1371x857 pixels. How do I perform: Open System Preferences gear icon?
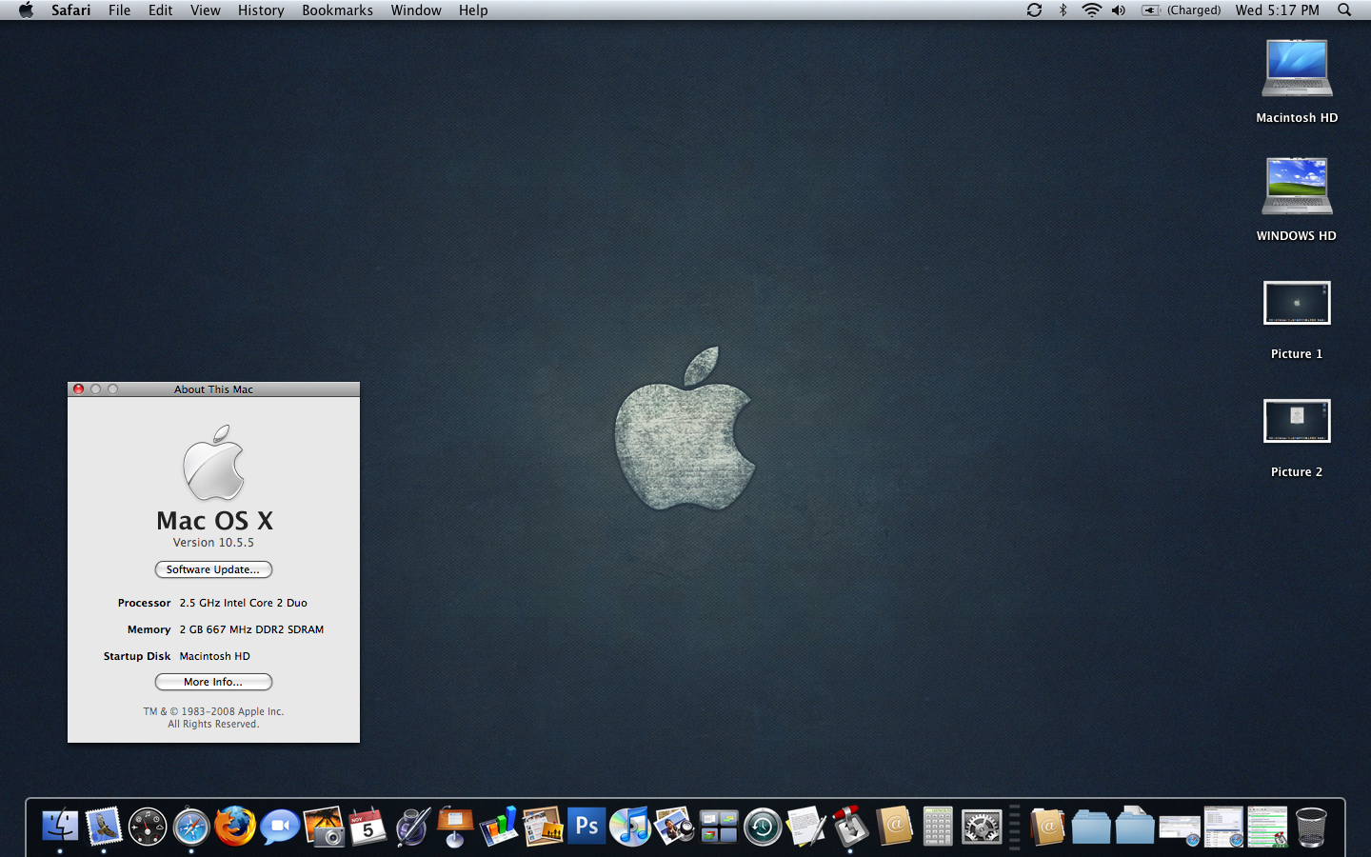click(x=982, y=827)
